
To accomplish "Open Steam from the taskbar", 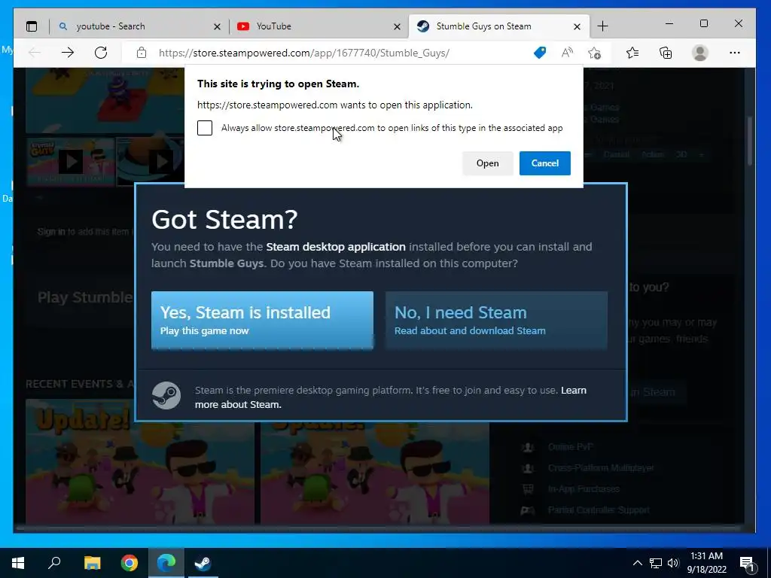I will point(203,563).
